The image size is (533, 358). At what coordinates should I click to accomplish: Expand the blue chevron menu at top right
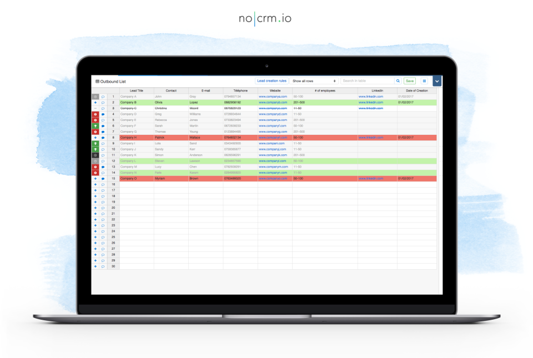click(x=436, y=80)
